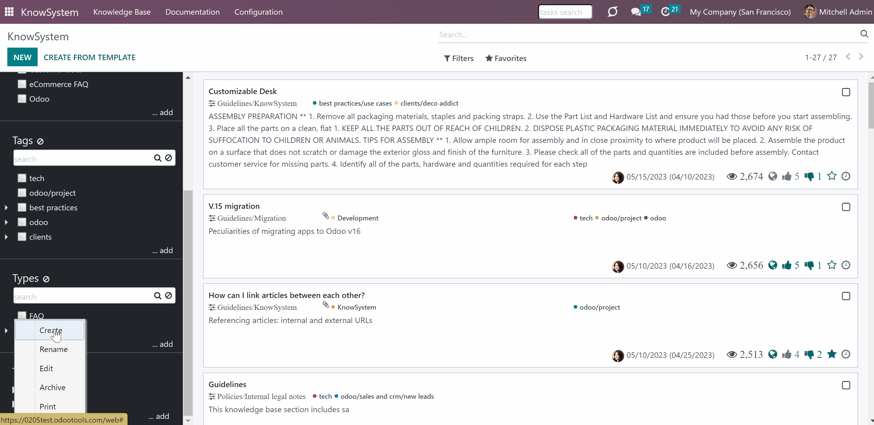The height and width of the screenshot is (425, 874).
Task: Clear the Types search box icon
Action: tap(168, 296)
